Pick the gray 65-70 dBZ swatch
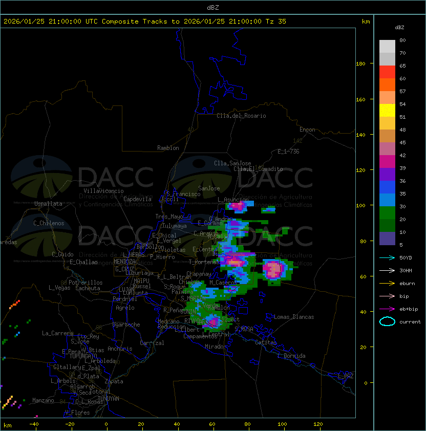The height and width of the screenshot is (431, 426). click(387, 59)
